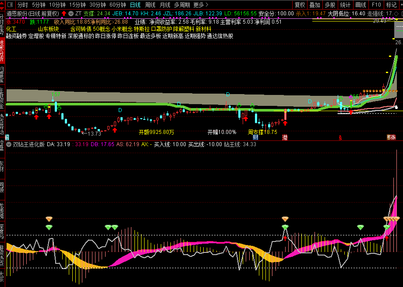This screenshot has height=287, width=403.
Task: Open the 复权 adjustment menu
Action: pos(300,5)
